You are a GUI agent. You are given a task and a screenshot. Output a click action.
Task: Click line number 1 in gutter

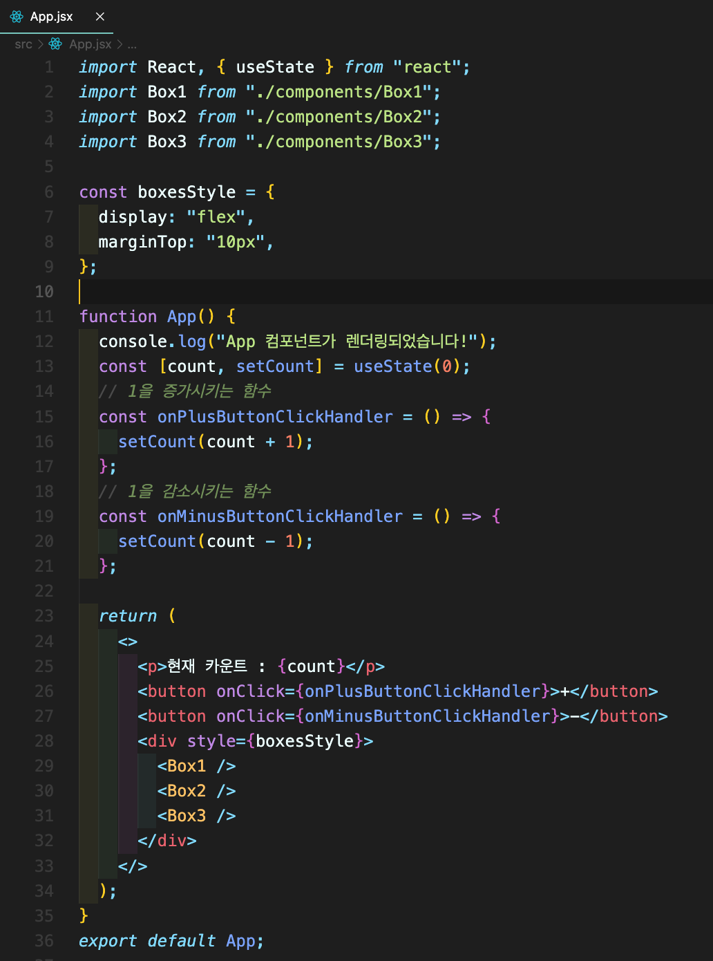49,67
